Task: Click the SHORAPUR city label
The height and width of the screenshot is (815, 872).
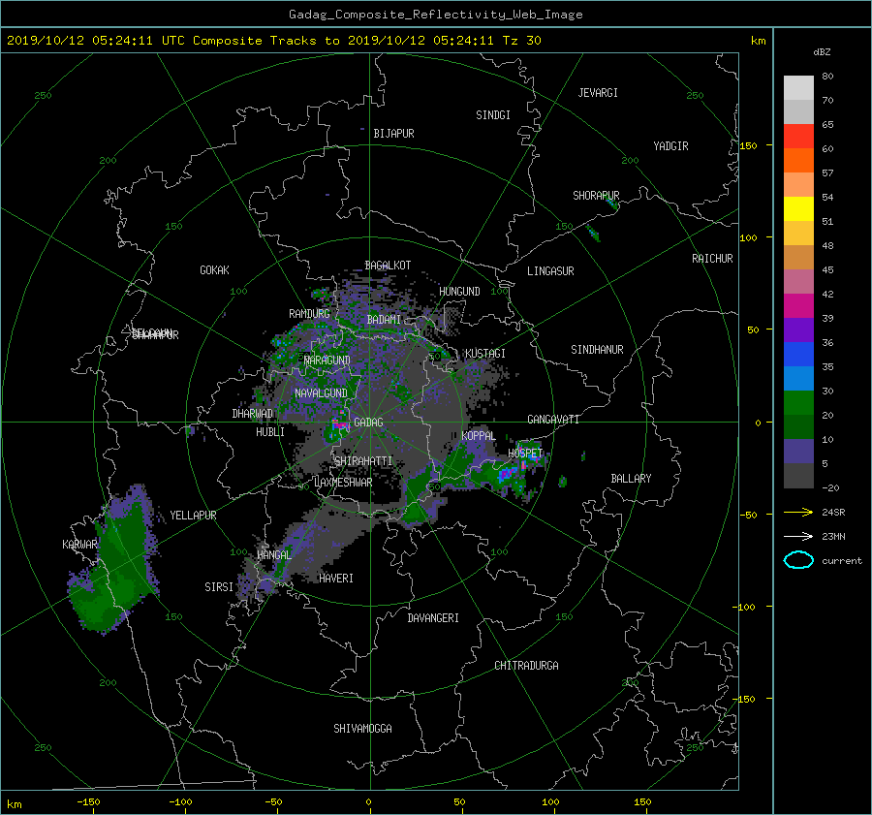Action: click(596, 195)
